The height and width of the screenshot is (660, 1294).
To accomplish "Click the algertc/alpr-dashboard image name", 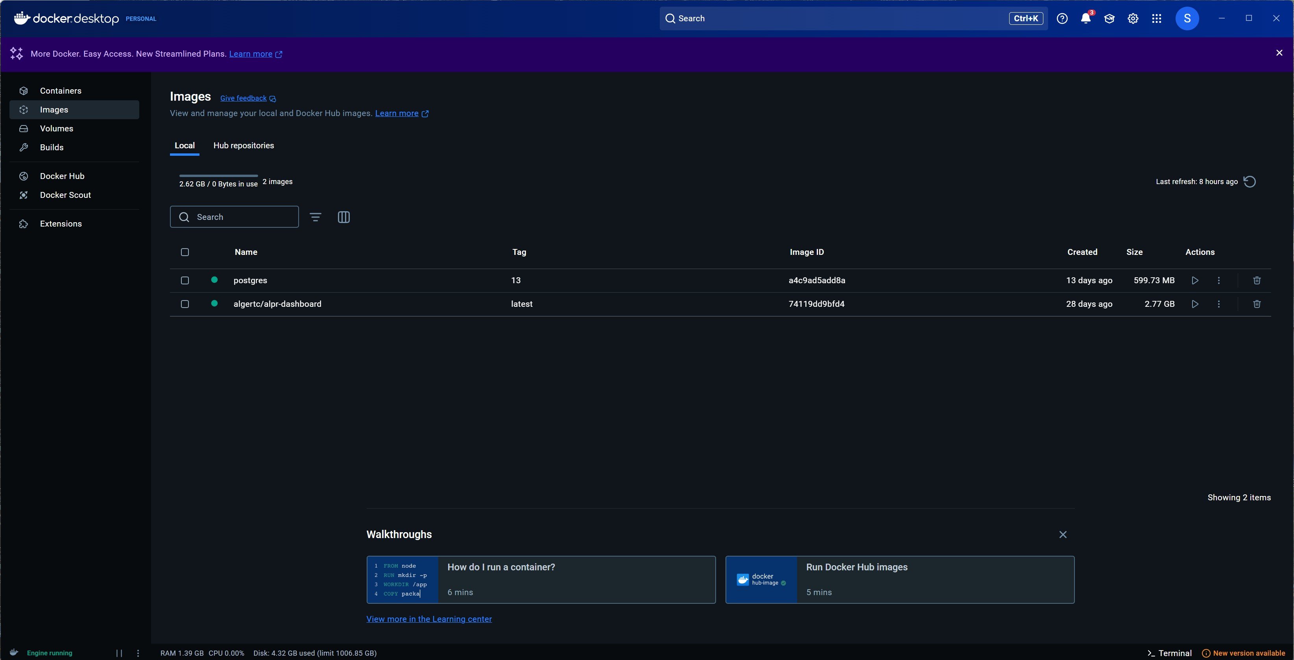I will (277, 304).
